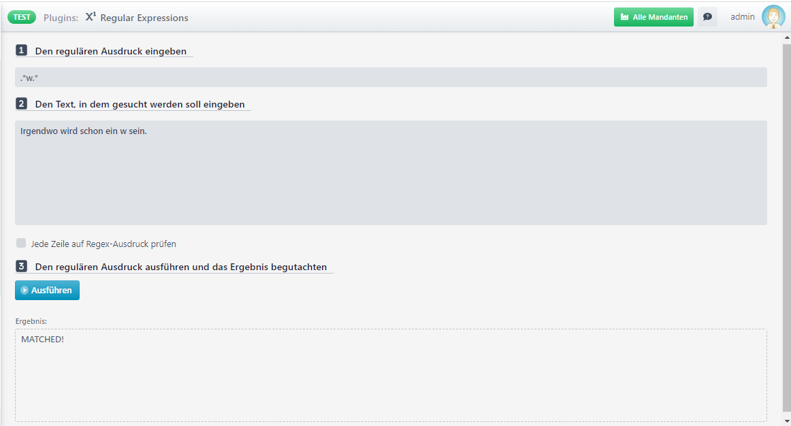Open the chat bubble icon
Image resolution: width=791 pixels, height=426 pixels.
707,16
